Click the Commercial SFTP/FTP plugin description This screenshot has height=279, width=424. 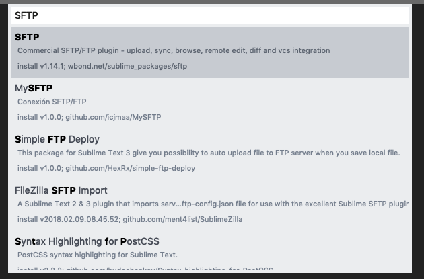point(174,50)
